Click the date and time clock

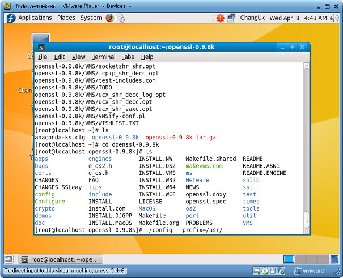298,18
